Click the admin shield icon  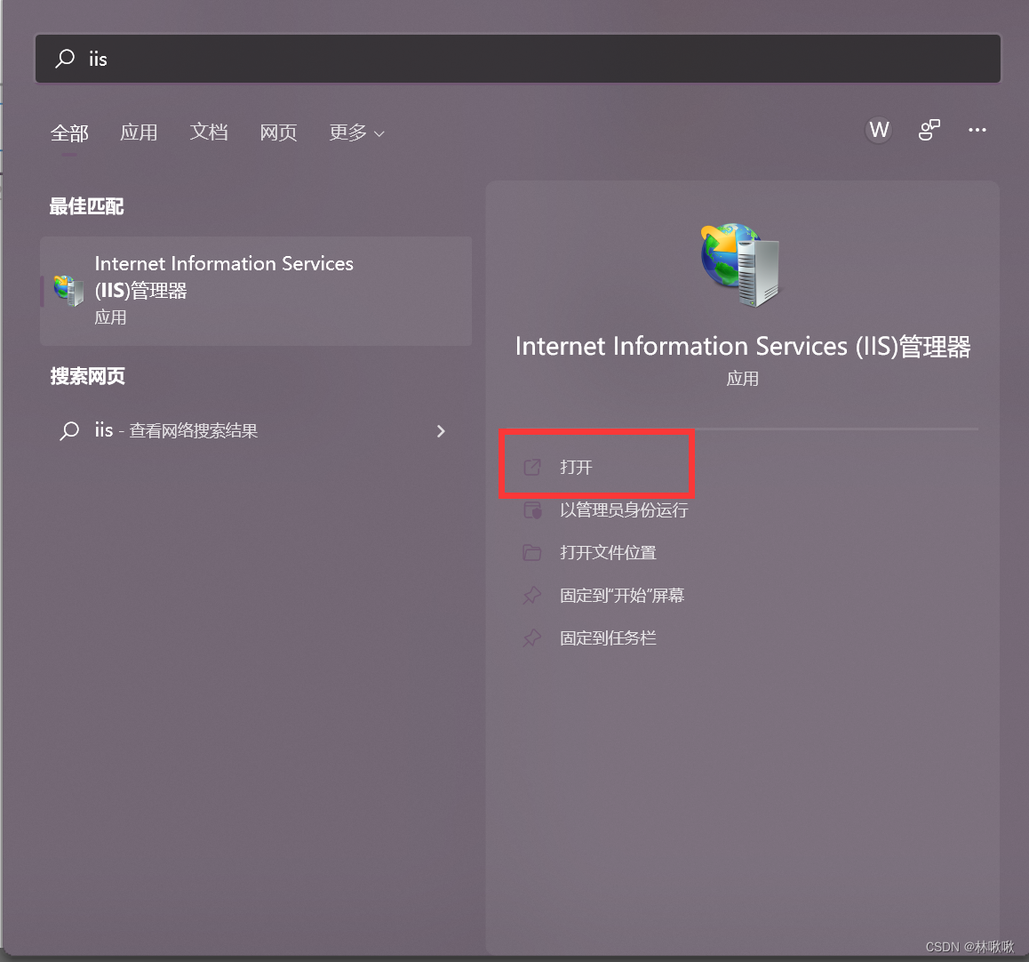click(532, 510)
